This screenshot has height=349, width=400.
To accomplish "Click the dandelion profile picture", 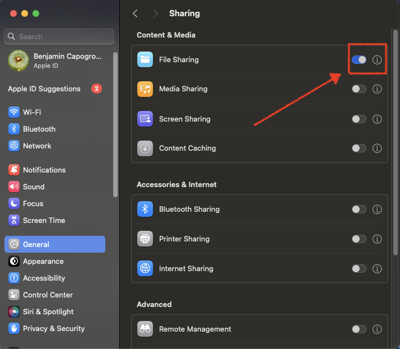I will (x=18, y=61).
